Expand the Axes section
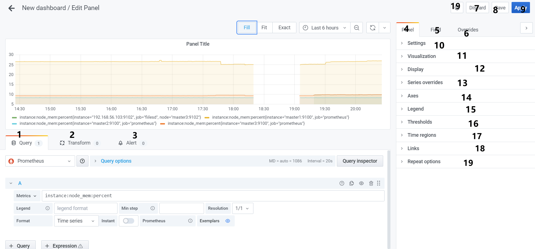This screenshot has width=535, height=249. [x=466, y=96]
